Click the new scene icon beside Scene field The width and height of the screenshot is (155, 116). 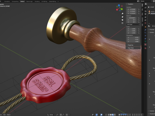154,1
